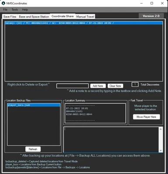
Task: Click the Clear Note button
Action: coord(115,86)
